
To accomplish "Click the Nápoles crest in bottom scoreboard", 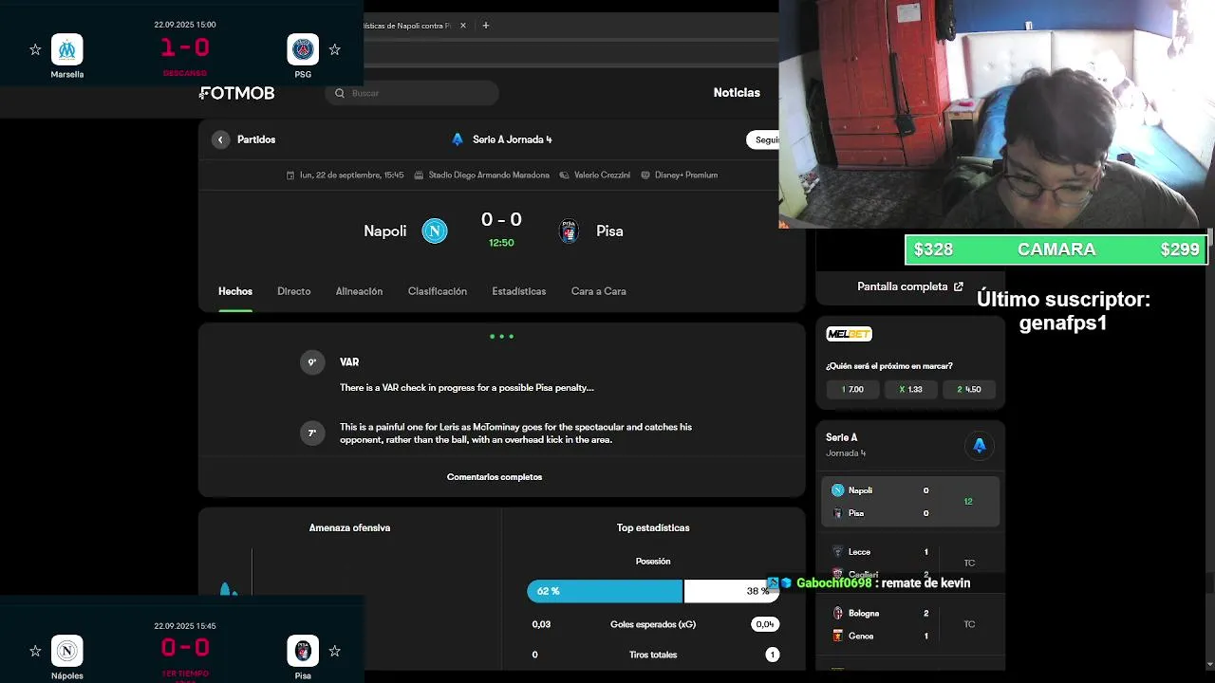I will [x=67, y=651].
